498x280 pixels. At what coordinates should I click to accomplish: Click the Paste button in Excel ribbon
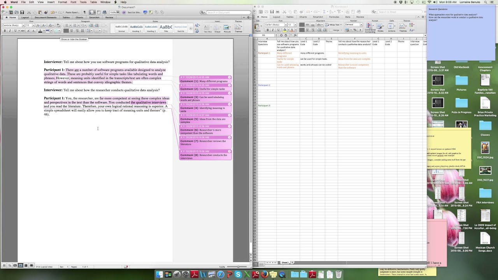pos(257,26)
